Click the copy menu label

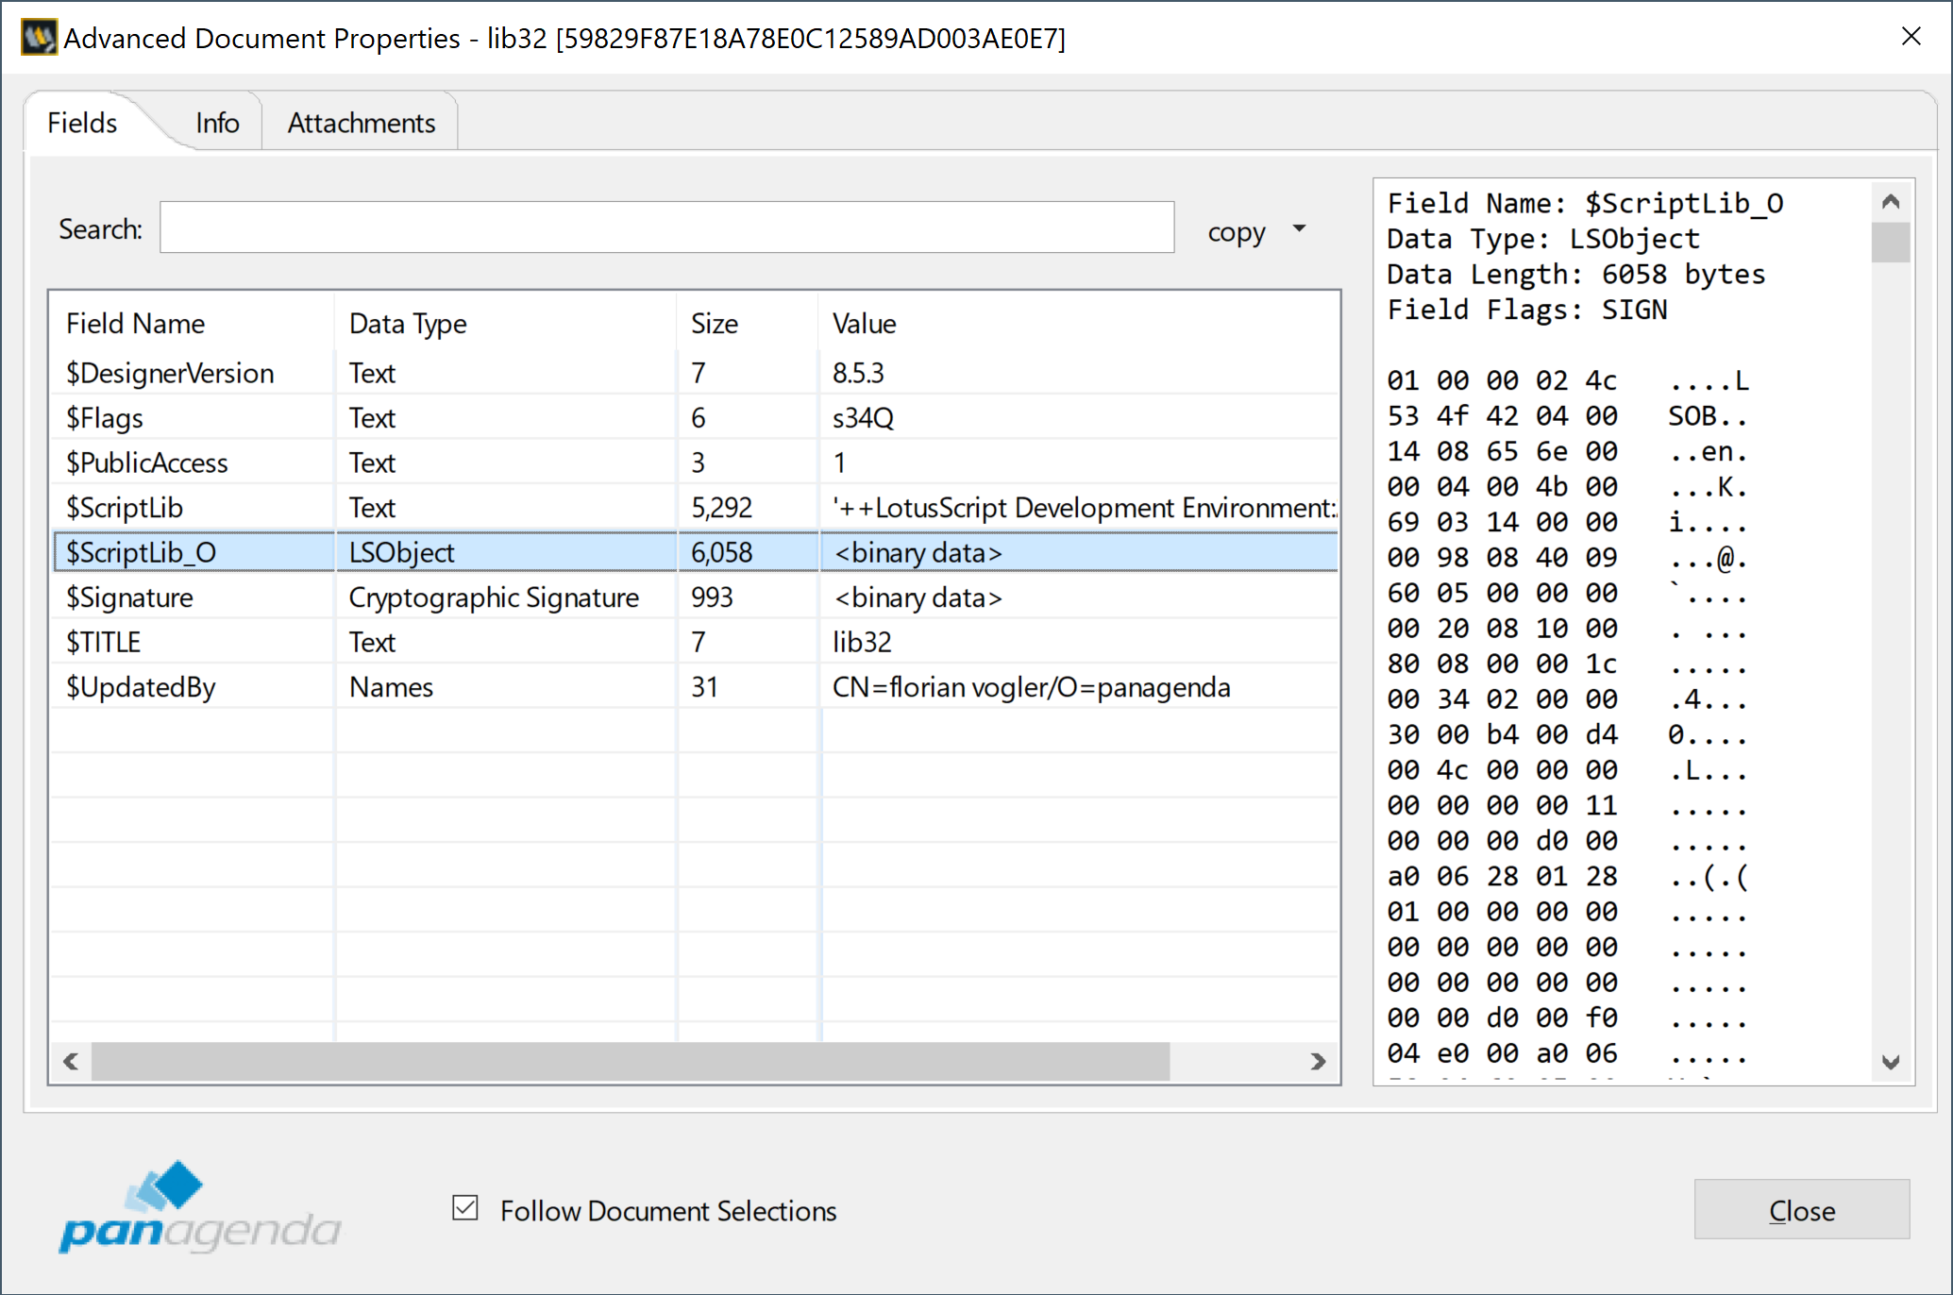point(1236,232)
